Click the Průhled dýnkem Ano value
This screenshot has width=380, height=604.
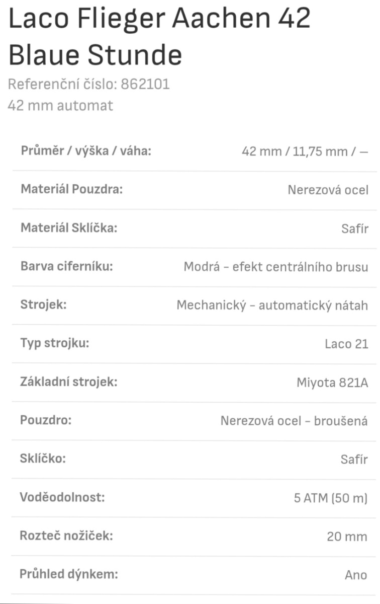[356, 575]
